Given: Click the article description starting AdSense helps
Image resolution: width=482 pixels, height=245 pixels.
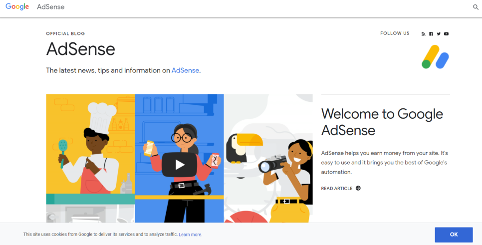Looking at the screenshot, I should click(384, 162).
